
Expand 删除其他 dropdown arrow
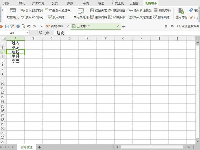point(172,17)
